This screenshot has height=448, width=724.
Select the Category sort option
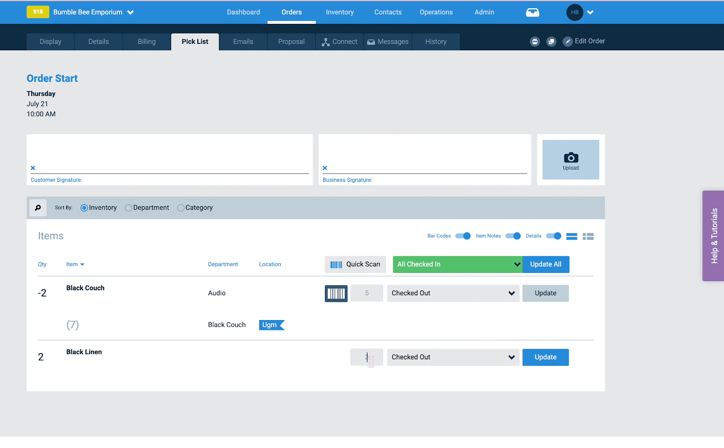[181, 208]
